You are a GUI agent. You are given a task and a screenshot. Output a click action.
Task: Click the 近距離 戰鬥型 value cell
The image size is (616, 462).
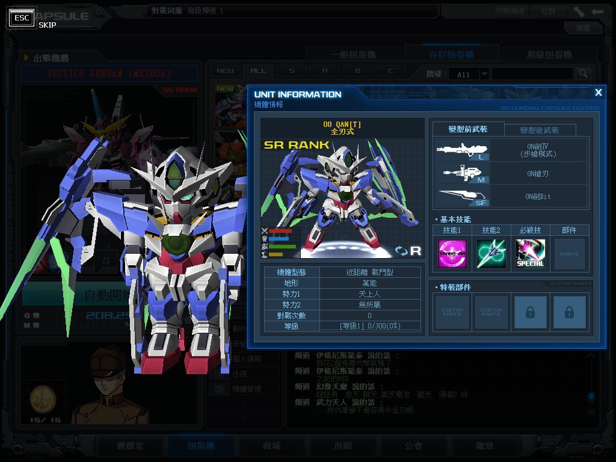[369, 272]
